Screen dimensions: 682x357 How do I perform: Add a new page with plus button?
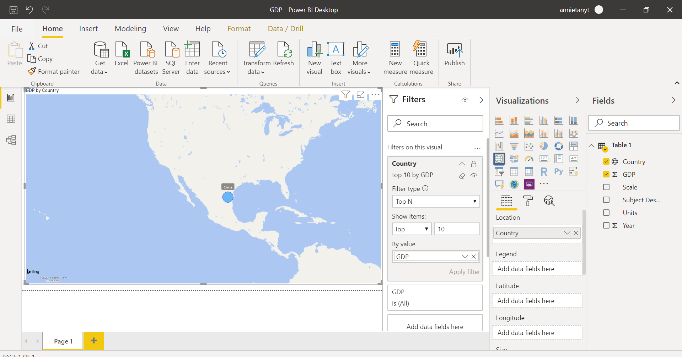click(x=94, y=341)
